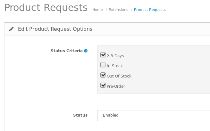Click the Enabled text in Status field

coord(111,115)
